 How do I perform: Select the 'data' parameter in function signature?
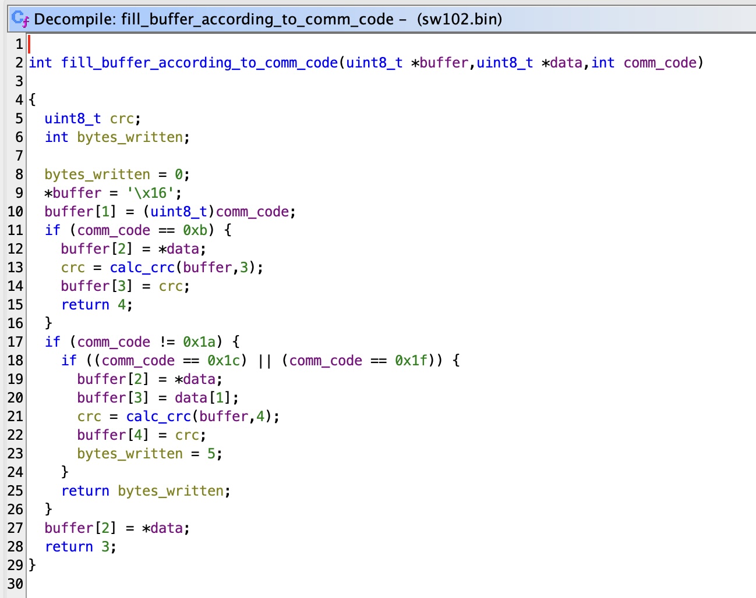tap(566, 63)
